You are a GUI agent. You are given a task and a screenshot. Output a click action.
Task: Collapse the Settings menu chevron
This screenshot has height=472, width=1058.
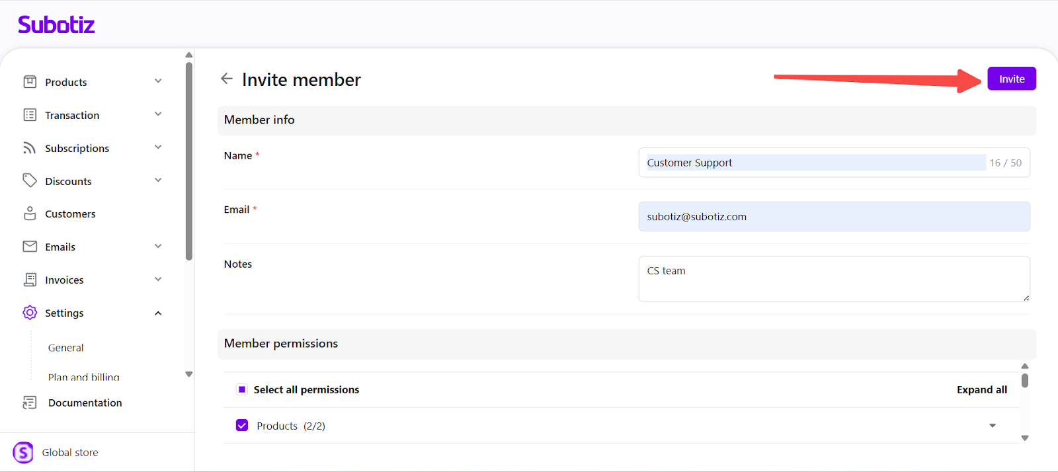[x=158, y=313]
